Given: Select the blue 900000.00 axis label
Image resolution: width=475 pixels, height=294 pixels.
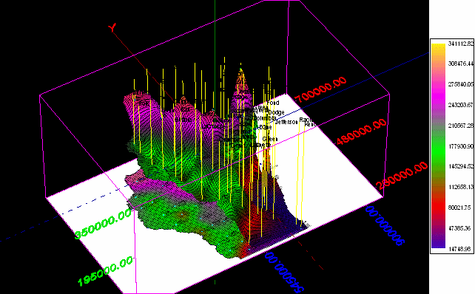Looking at the screenshot, I should (x=385, y=225).
